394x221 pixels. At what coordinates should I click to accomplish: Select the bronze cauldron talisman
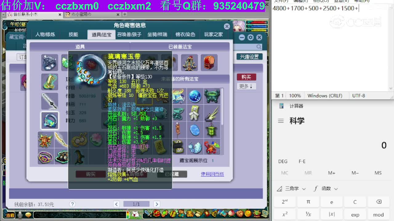click(x=212, y=96)
